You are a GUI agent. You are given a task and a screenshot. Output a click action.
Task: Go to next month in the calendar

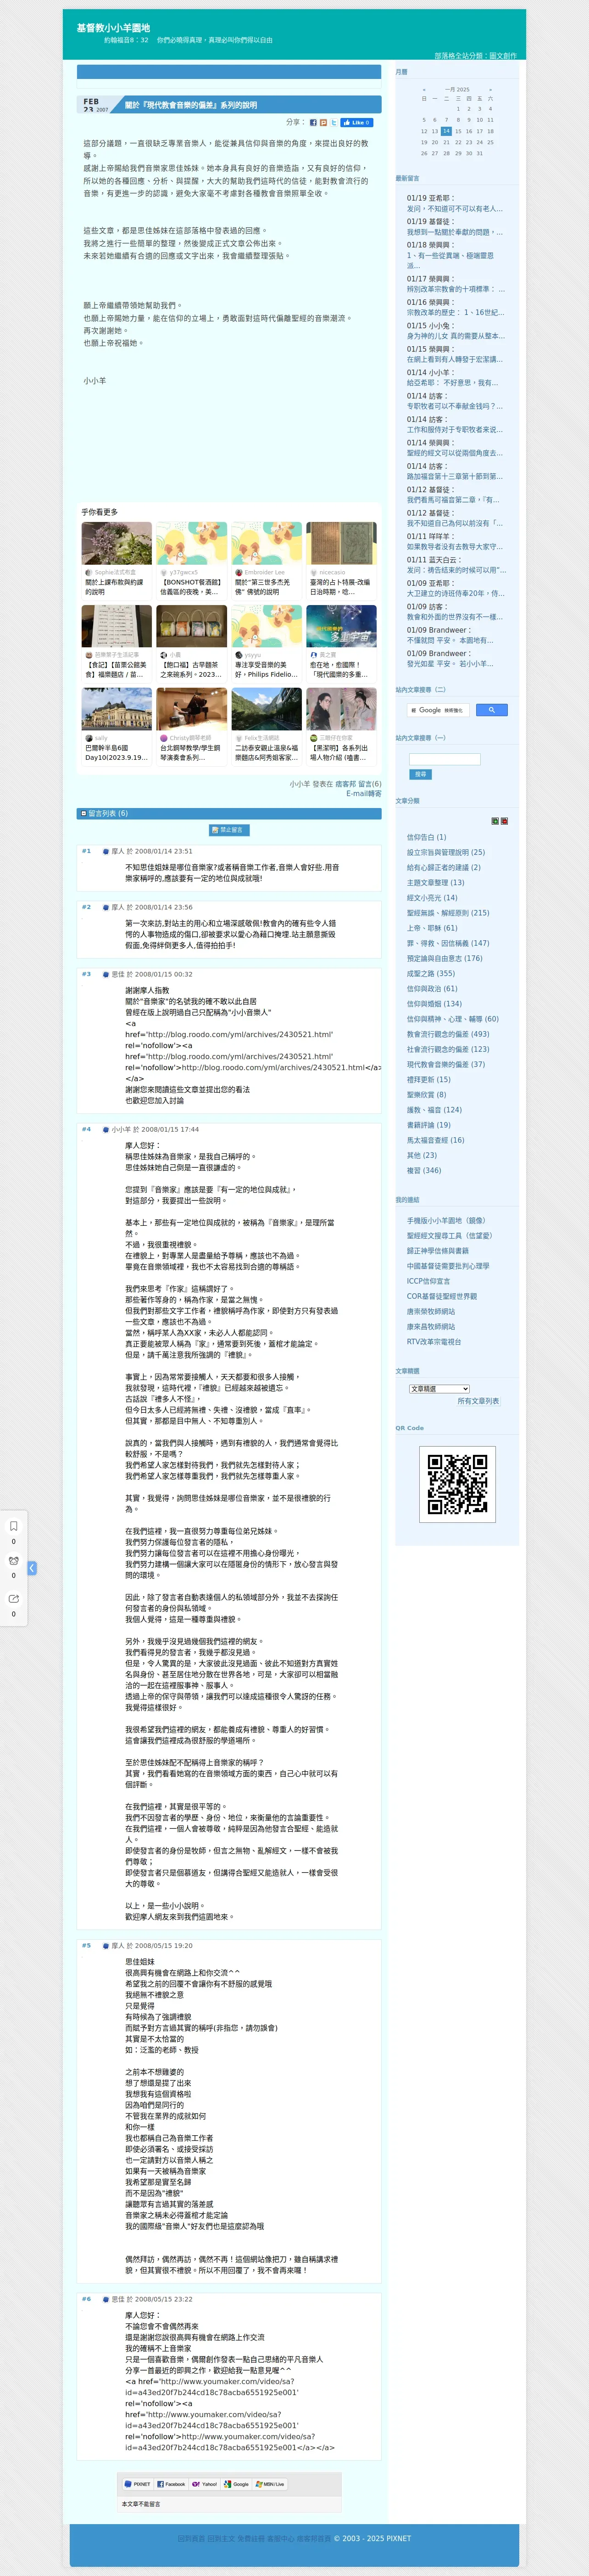(x=490, y=90)
